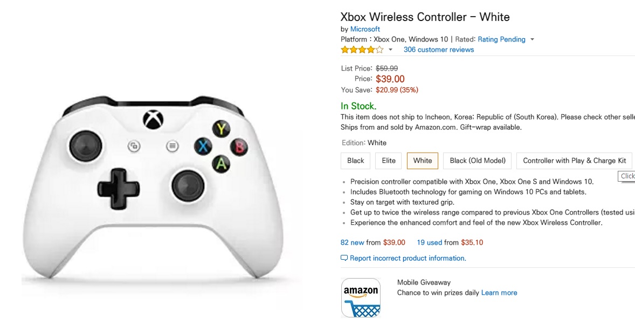Select the Elite edition option

pos(389,161)
